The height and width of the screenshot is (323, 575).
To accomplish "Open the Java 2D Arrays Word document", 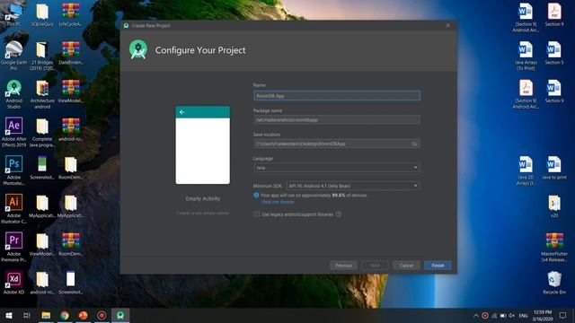I will (526, 170).
